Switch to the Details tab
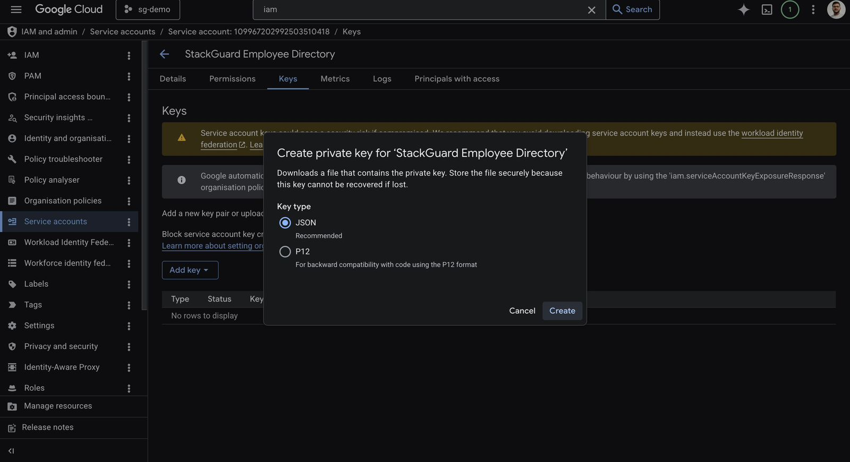This screenshot has height=462, width=850. (173, 79)
